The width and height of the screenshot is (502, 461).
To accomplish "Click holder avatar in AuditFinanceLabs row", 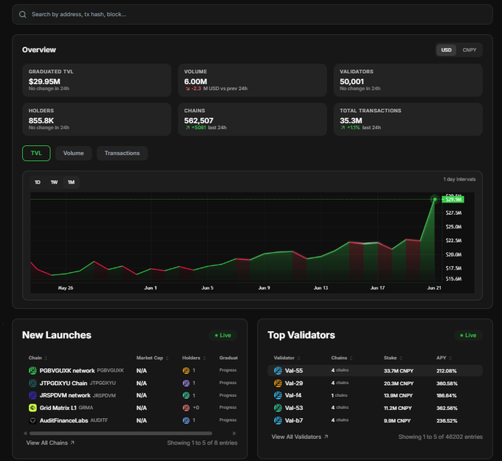I will (186, 420).
